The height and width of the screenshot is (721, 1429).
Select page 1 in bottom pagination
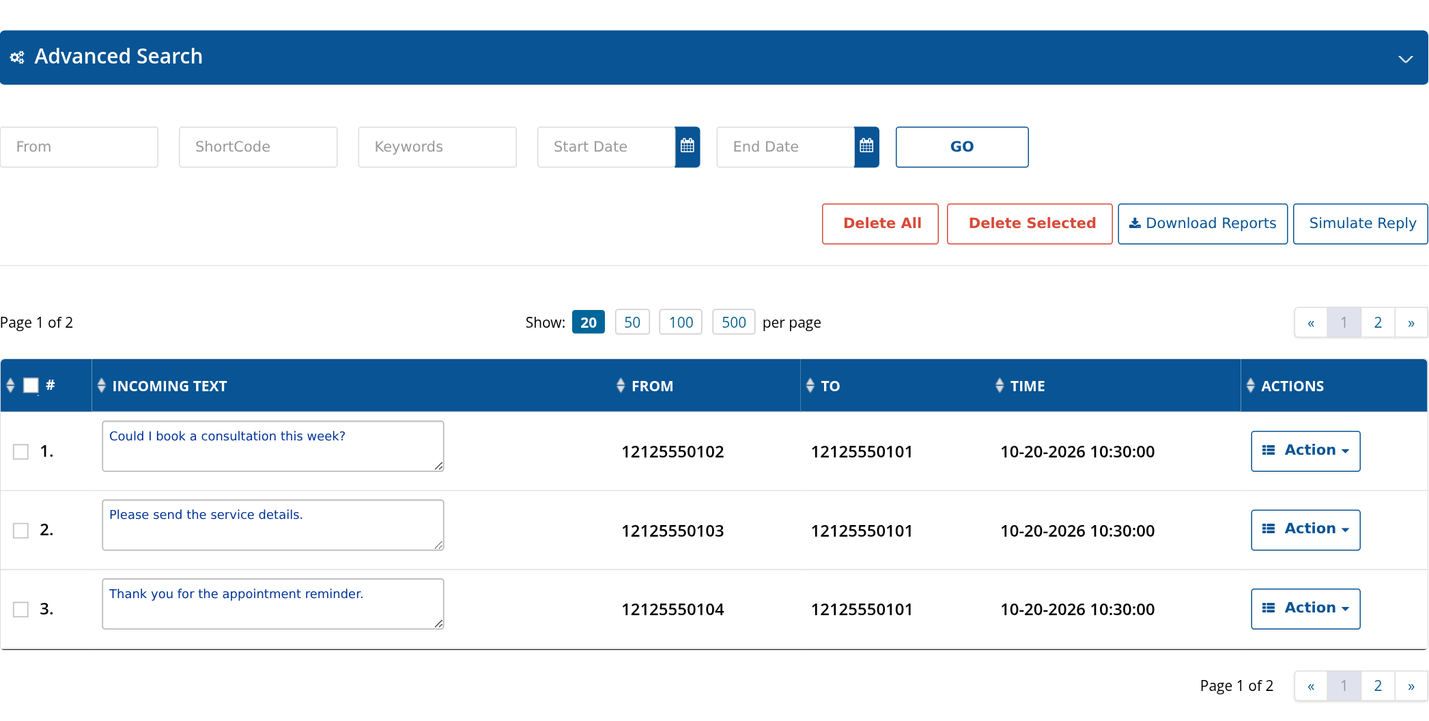(1344, 686)
